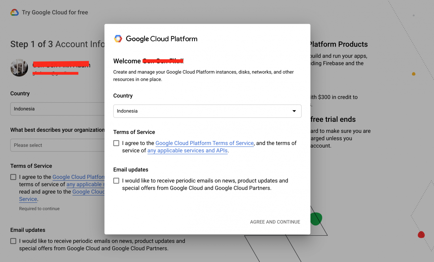Click the user profile avatar picture

pos(19,68)
